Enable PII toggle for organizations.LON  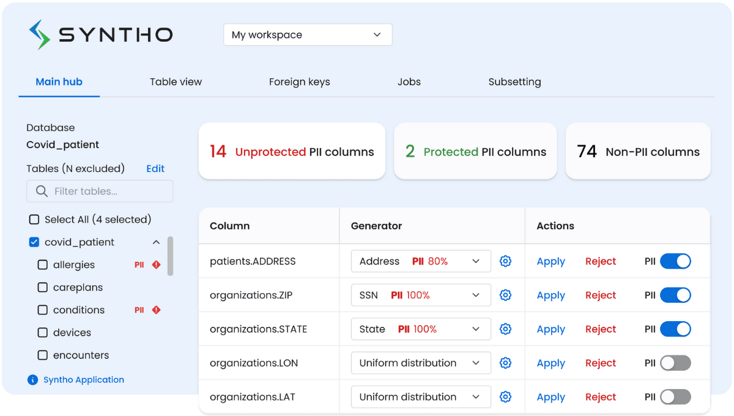pos(675,363)
